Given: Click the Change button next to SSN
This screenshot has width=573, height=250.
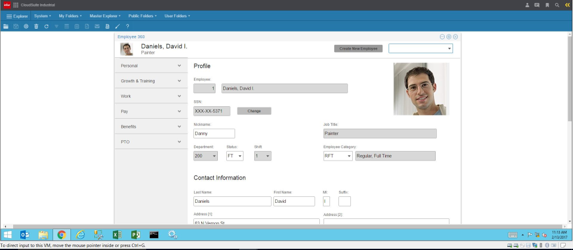Looking at the screenshot, I should (254, 111).
